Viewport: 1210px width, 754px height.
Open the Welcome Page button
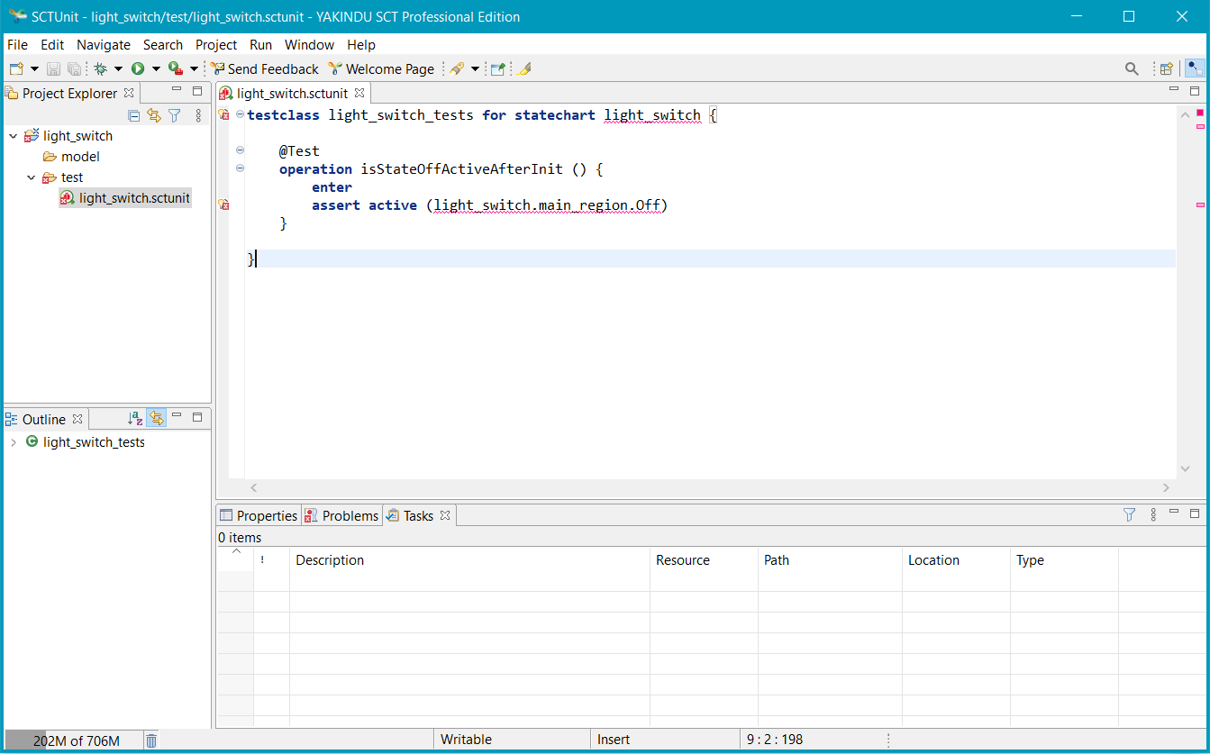click(x=381, y=68)
